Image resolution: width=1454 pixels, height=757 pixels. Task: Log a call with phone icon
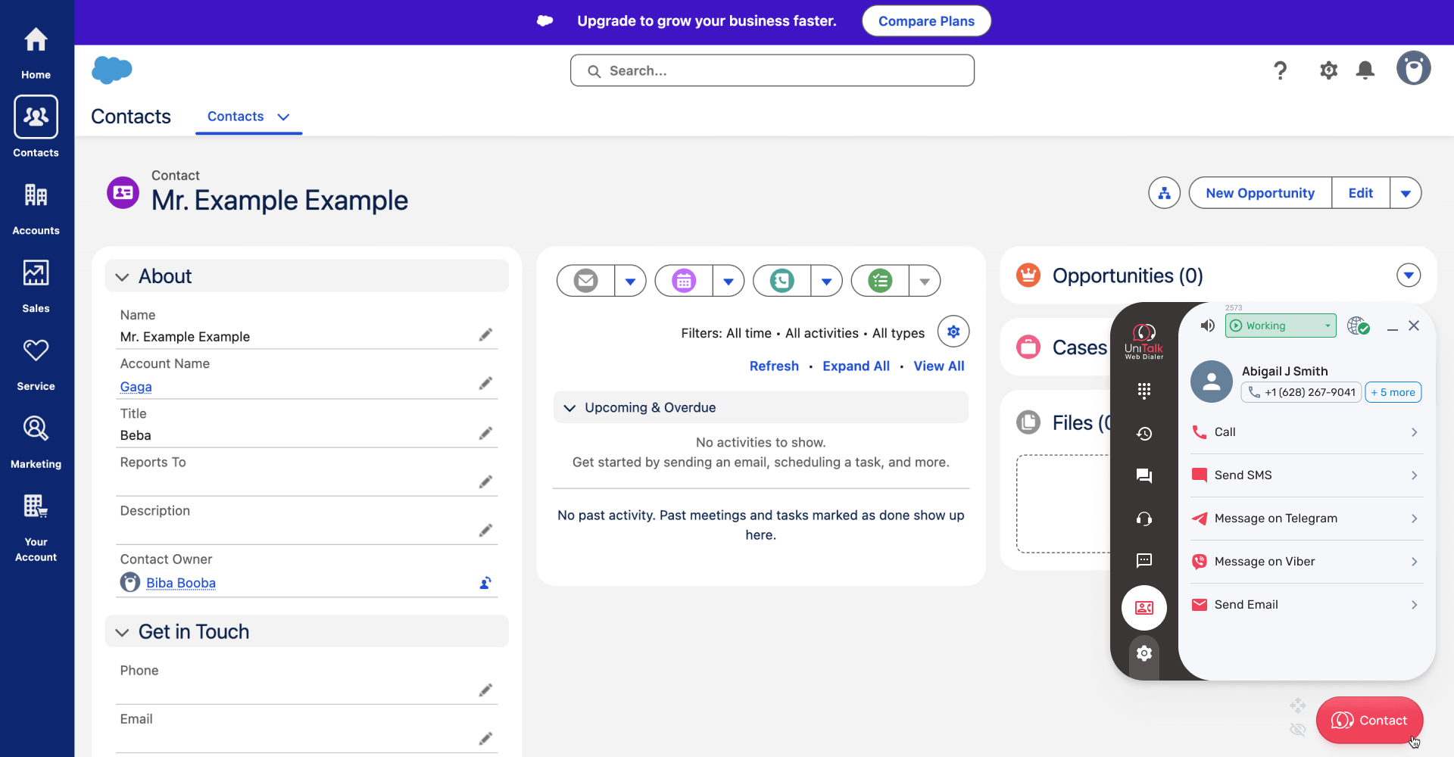point(782,281)
